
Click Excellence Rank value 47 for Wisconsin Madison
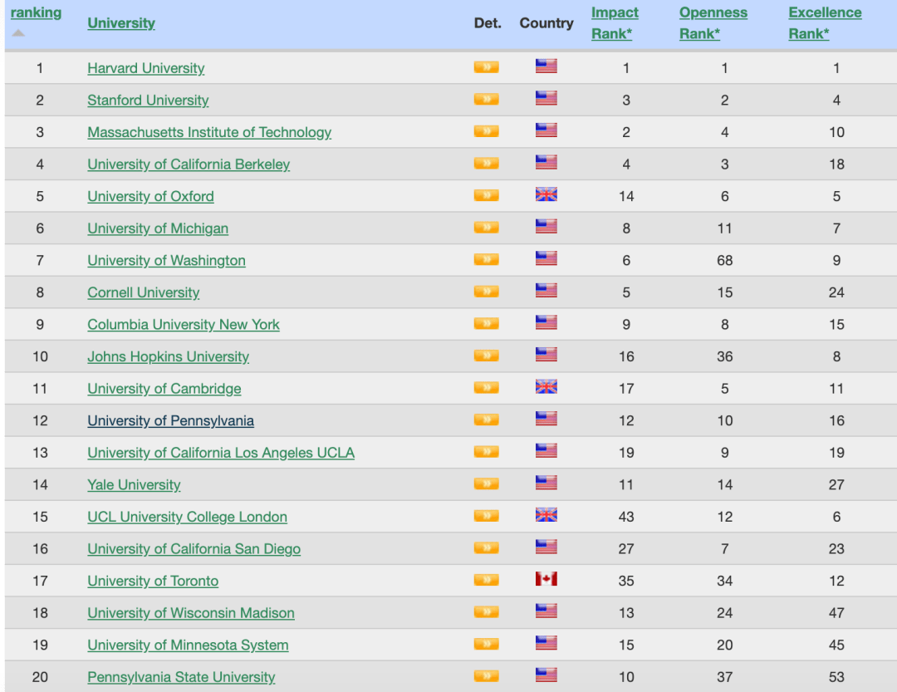836,613
